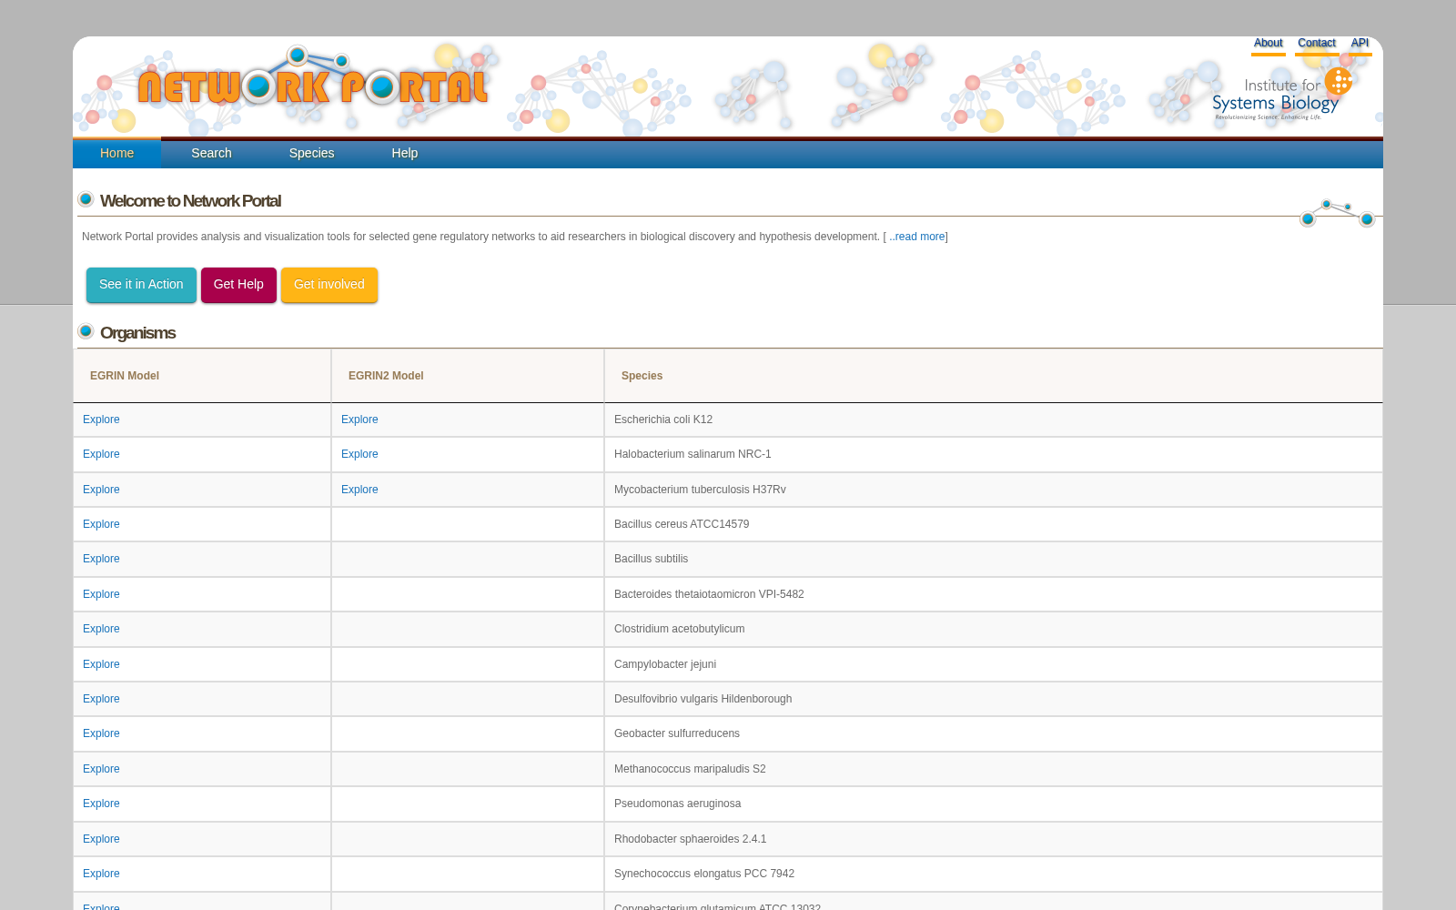The width and height of the screenshot is (1456, 910).
Task: Select the Campylobacter jejuni cell
Action: pyautogui.click(x=994, y=664)
